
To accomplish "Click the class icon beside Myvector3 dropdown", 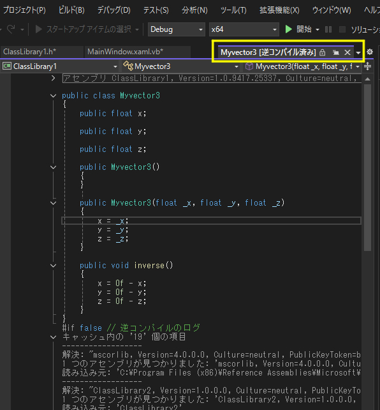I will (x=128, y=66).
